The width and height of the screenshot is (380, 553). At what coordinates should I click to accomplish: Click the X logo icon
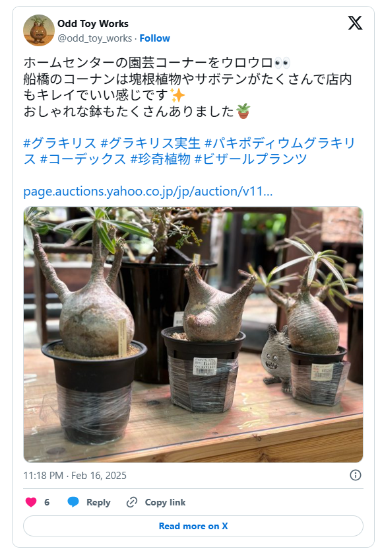coord(355,23)
